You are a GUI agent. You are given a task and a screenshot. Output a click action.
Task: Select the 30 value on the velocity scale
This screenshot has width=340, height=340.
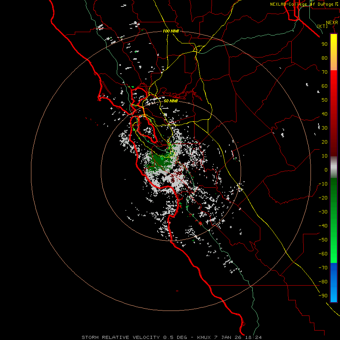coord(325,128)
